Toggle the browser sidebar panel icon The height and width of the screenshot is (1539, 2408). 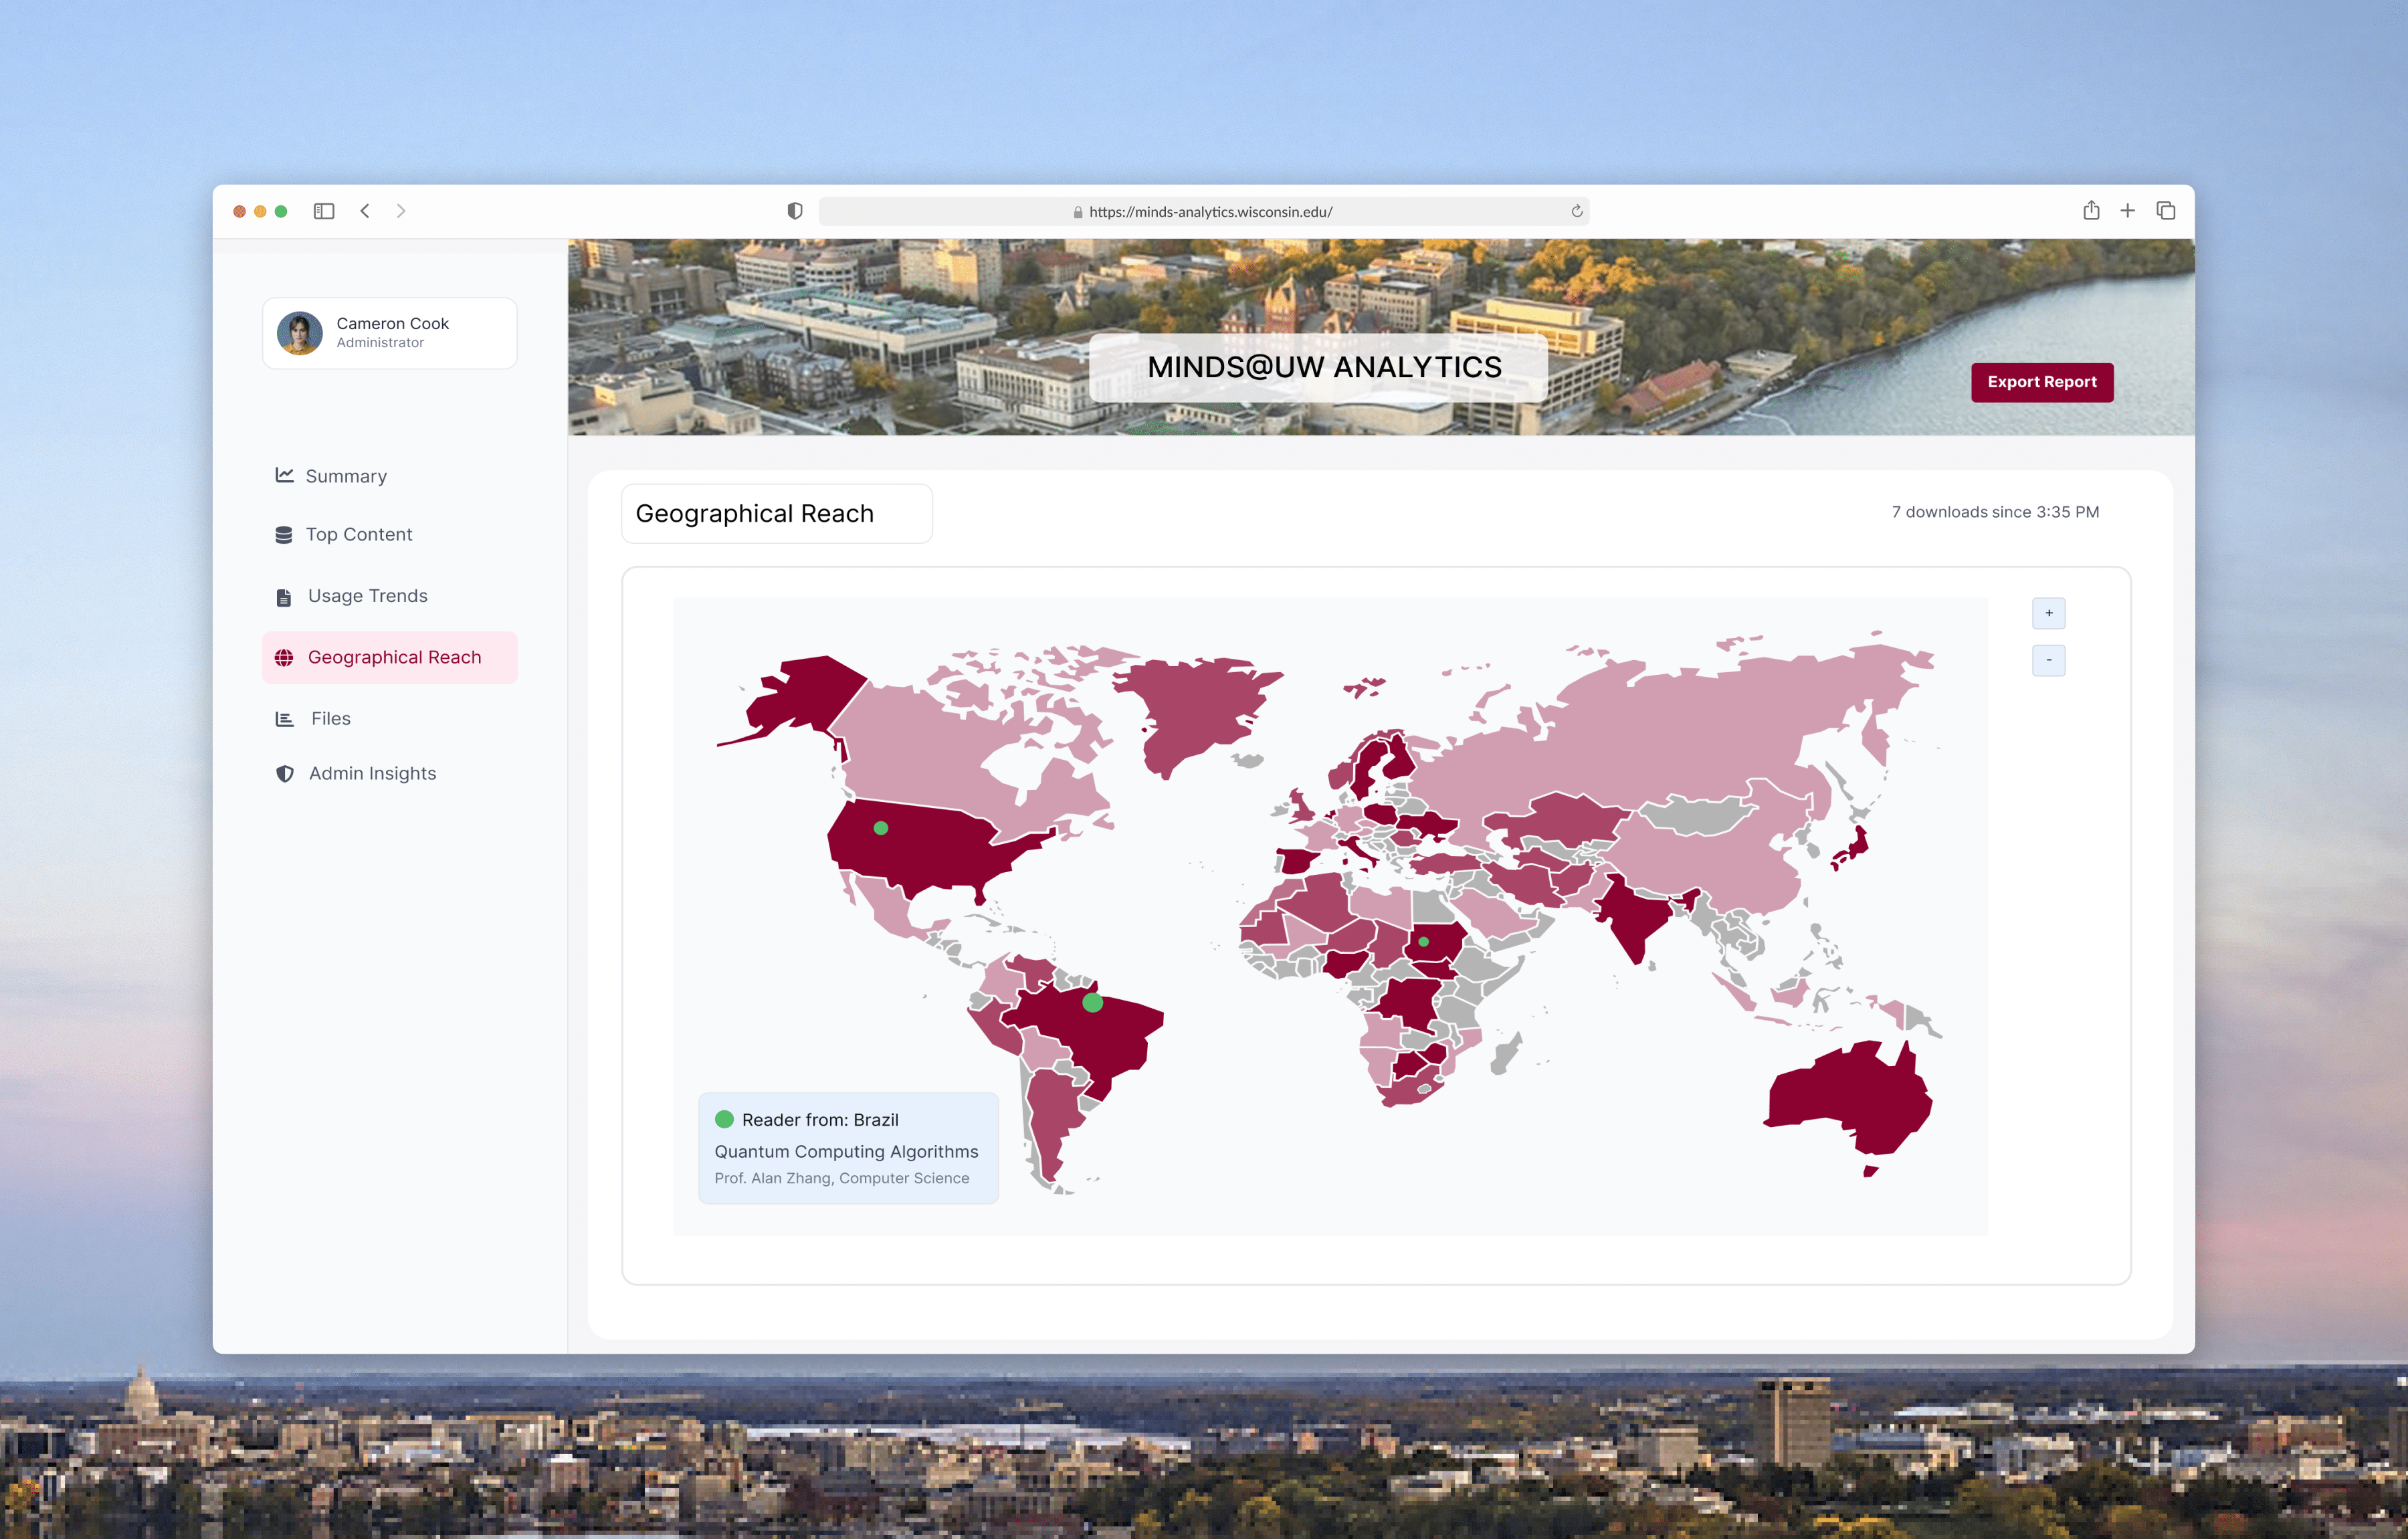(323, 211)
